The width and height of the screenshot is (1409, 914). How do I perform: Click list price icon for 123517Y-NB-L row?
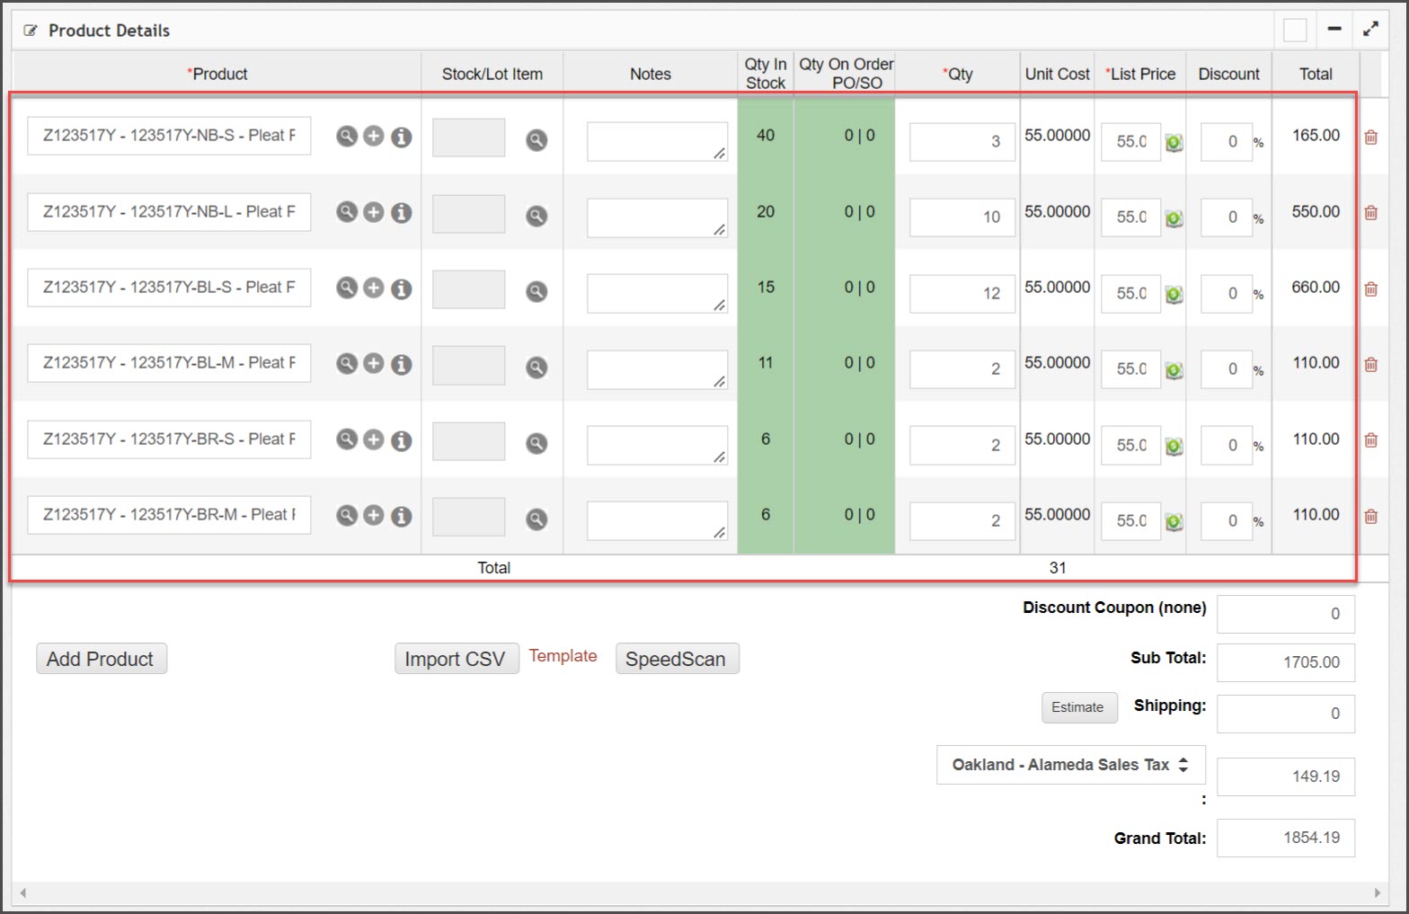point(1174,218)
